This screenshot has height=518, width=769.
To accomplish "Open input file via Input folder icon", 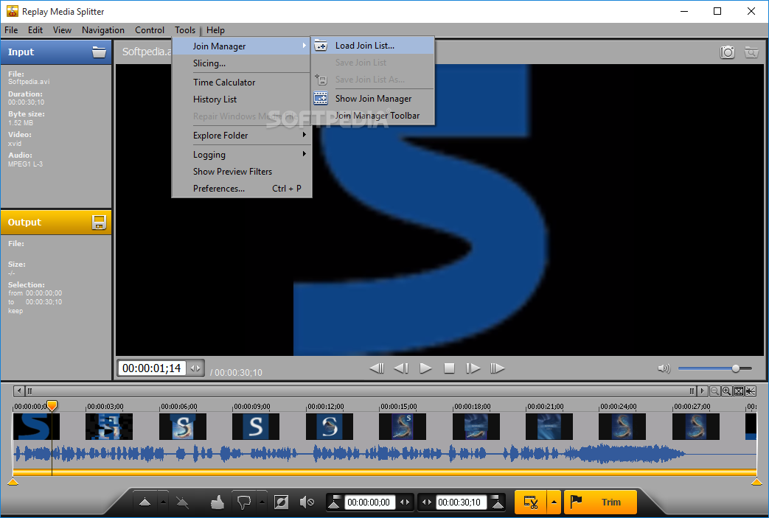I will pos(99,52).
